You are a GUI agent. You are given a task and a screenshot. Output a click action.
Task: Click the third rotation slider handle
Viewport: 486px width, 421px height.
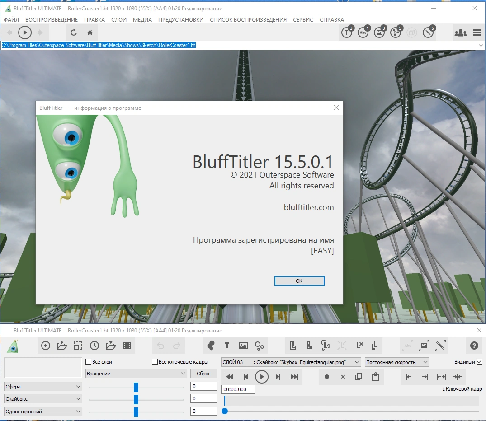(136, 412)
